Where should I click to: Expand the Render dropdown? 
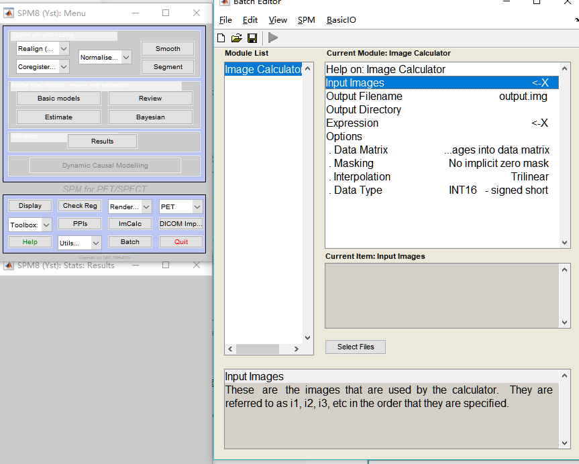[147, 207]
